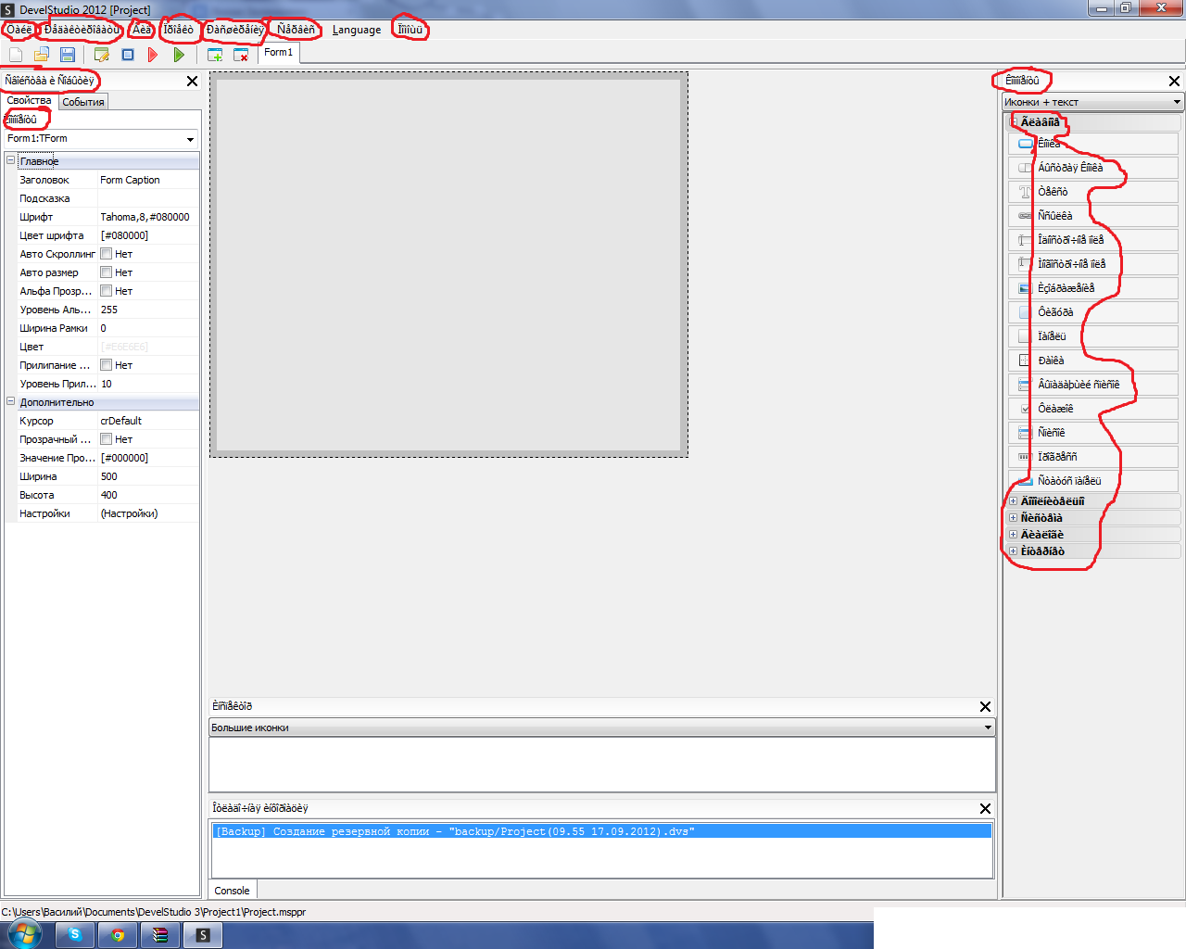
Task: Expand the third component palette category
Action: (1013, 518)
